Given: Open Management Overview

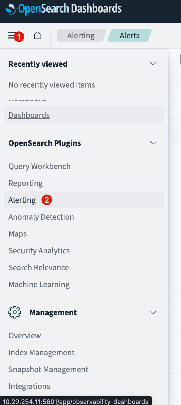Looking at the screenshot, I should coord(25,336).
